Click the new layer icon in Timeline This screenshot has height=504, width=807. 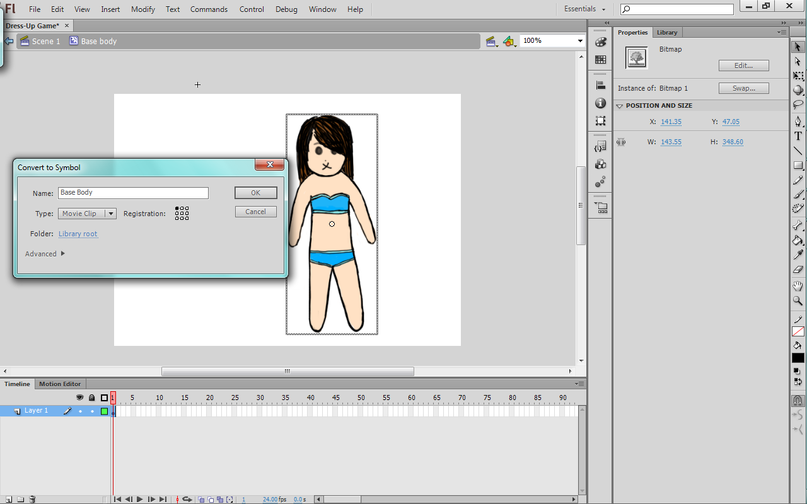9,499
